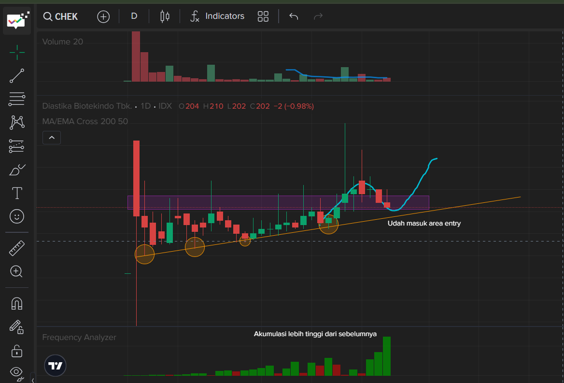
Task: Select the 'Akumulasi lebih tinggi dari sebelumnya' note
Action: point(315,334)
